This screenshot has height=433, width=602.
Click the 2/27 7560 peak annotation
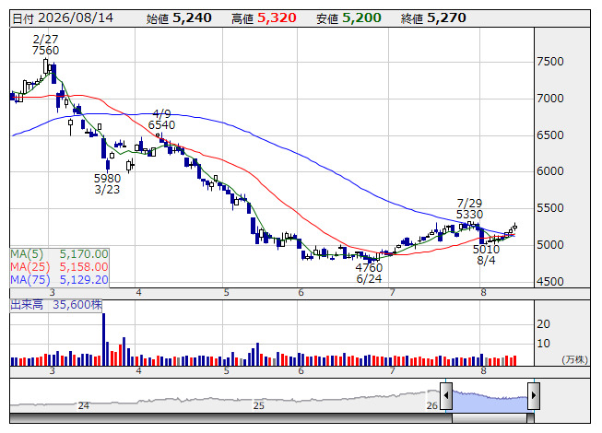click(46, 45)
